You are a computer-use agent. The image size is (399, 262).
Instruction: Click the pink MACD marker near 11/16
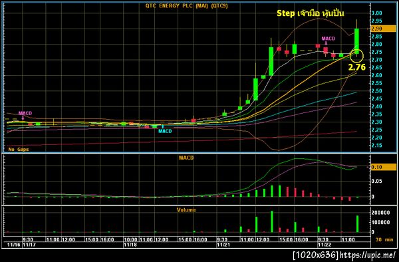tap(25, 115)
